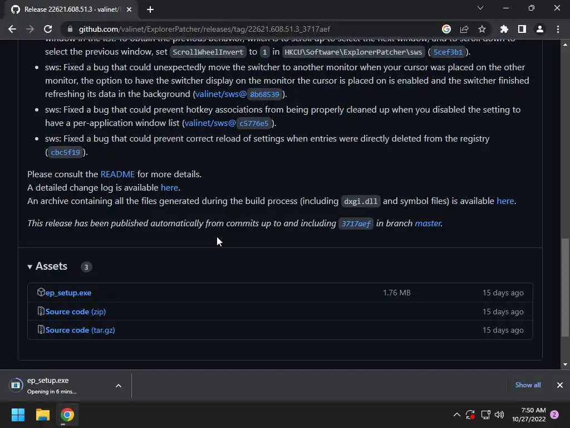This screenshot has width=570, height=428.
Task: Go back to the previous page
Action: tap(12, 29)
